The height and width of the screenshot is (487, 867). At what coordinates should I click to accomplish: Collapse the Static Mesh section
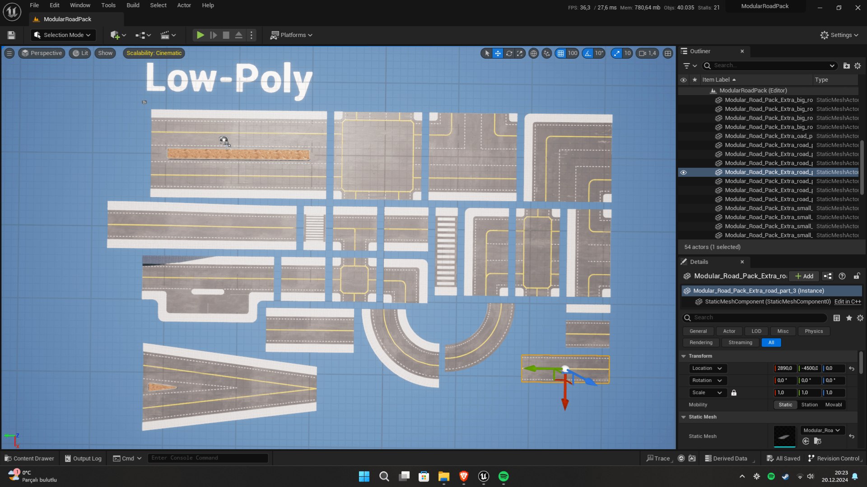[x=683, y=417]
